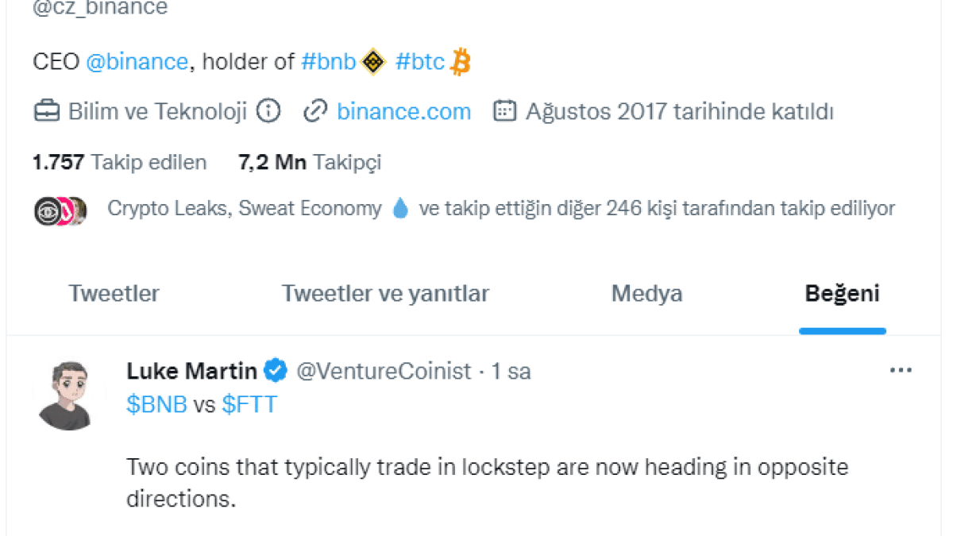
Task: Open the #bnb hashtag
Action: [x=329, y=62]
